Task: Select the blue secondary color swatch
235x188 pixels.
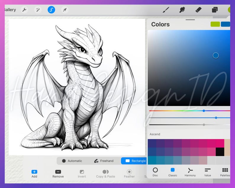Action: (226, 24)
